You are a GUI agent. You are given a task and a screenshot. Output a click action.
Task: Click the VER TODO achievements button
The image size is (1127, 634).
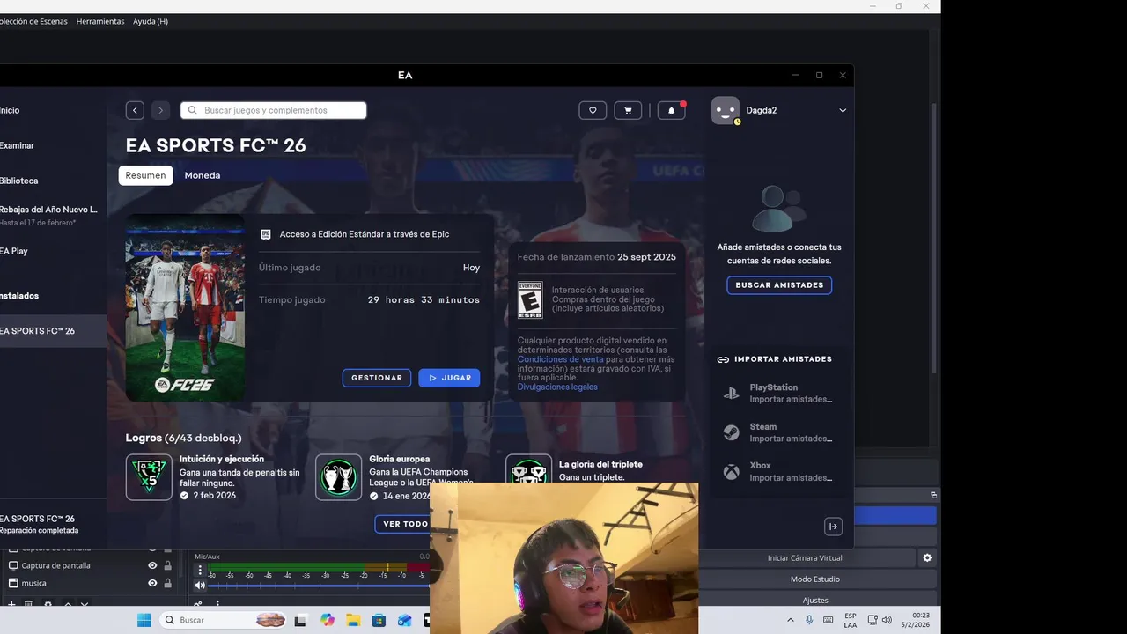pyautogui.click(x=405, y=524)
